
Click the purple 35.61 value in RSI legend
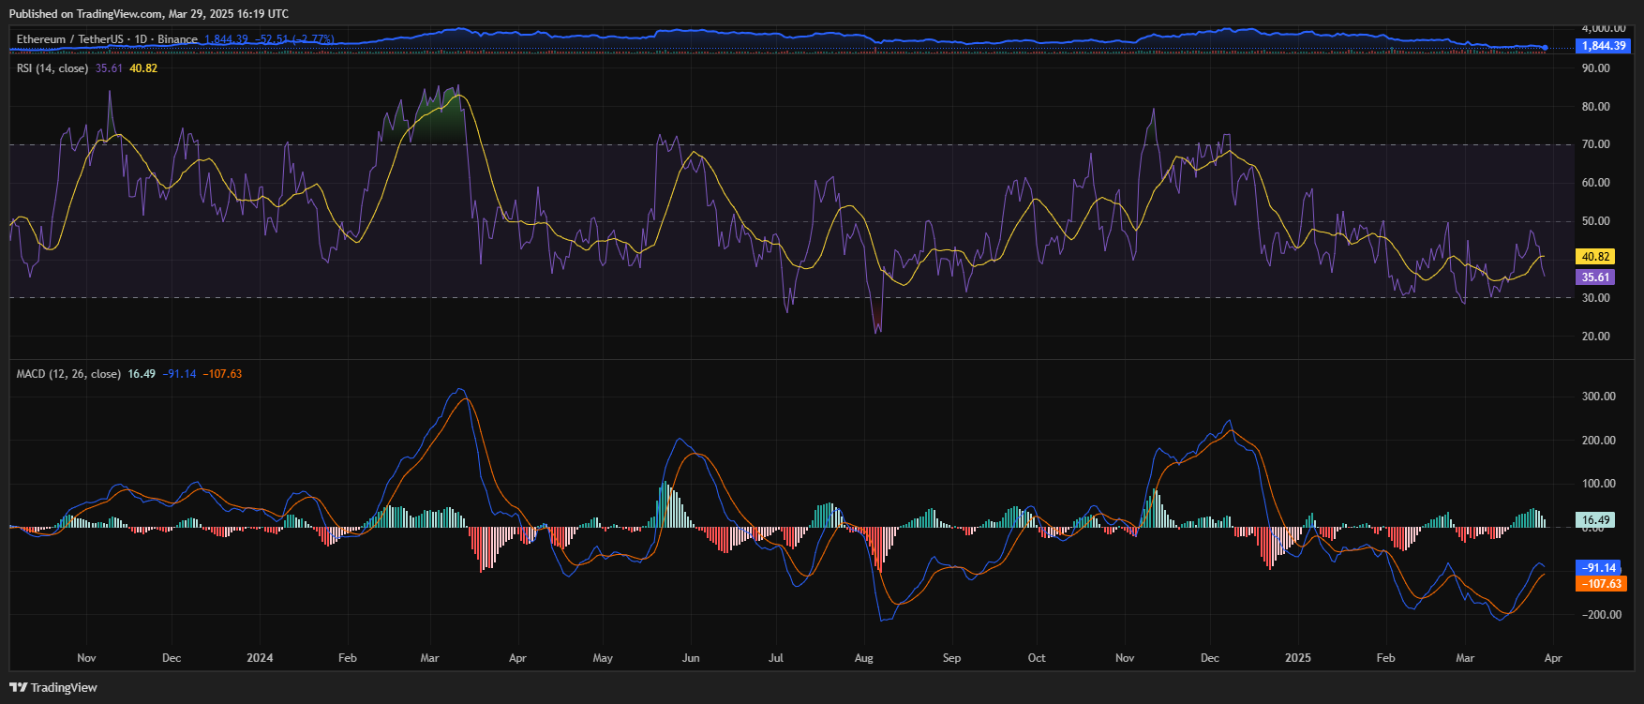[x=109, y=68]
